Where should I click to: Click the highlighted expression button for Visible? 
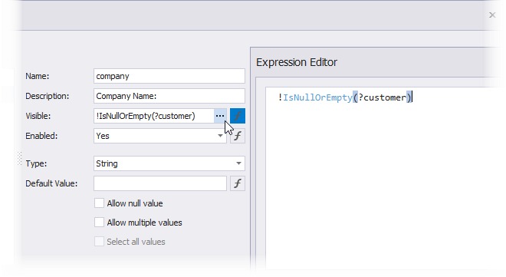[238, 116]
